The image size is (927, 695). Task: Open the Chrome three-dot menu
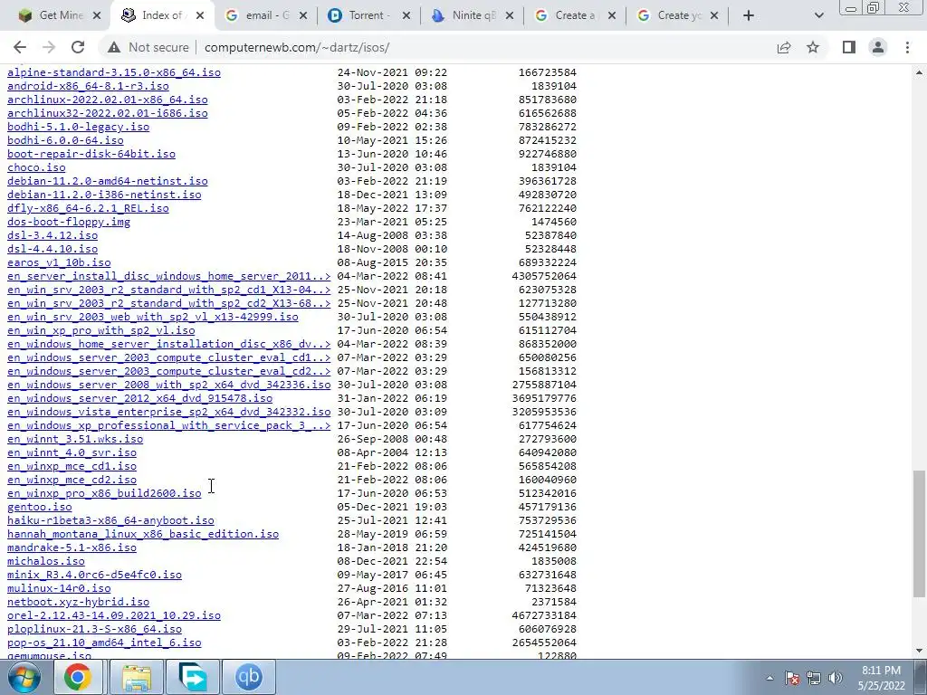click(907, 47)
